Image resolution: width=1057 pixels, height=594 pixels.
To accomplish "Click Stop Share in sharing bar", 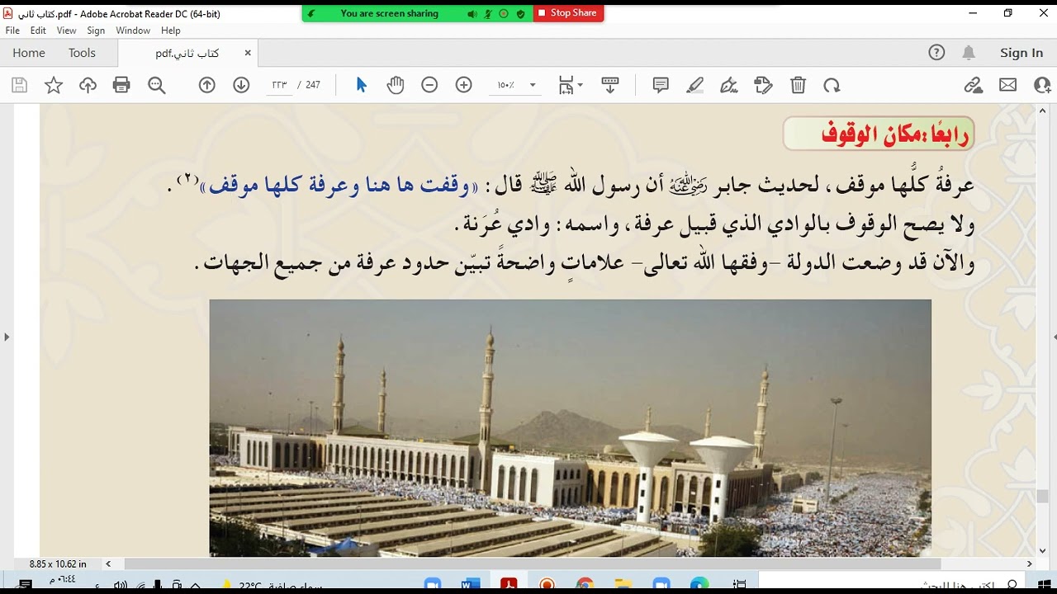I will point(568,13).
